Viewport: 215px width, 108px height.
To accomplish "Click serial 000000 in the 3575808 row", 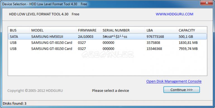I will [x=108, y=43].
